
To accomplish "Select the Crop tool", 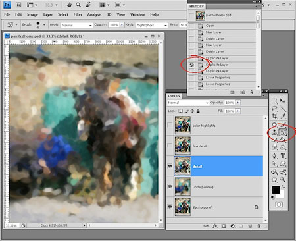I will click(274, 116).
